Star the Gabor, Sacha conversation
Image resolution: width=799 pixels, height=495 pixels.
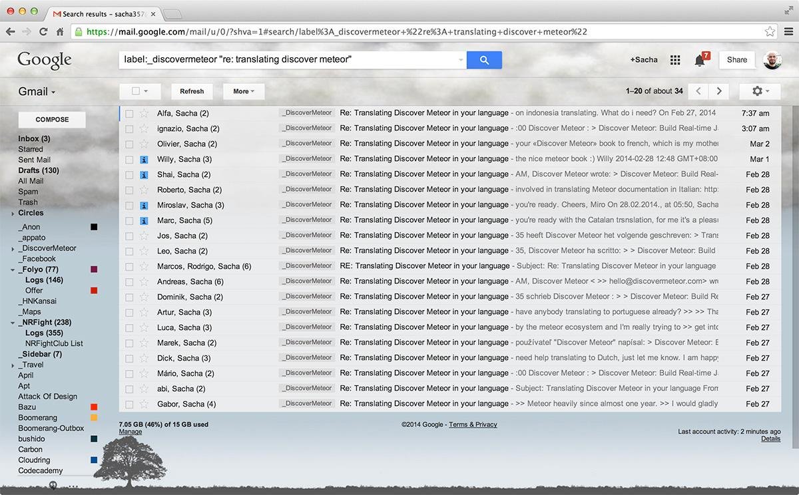point(144,404)
